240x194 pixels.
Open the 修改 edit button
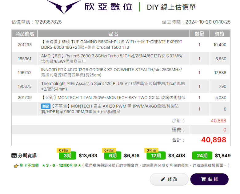click(x=169, y=179)
